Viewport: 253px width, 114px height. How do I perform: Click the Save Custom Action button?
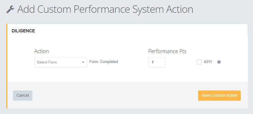219,96
